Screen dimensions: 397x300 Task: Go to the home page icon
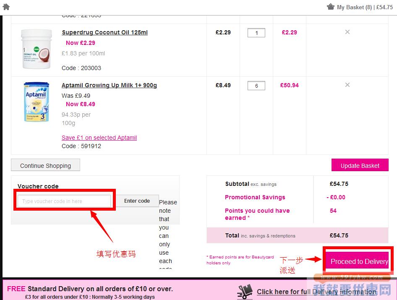pyautogui.click(x=6, y=7)
